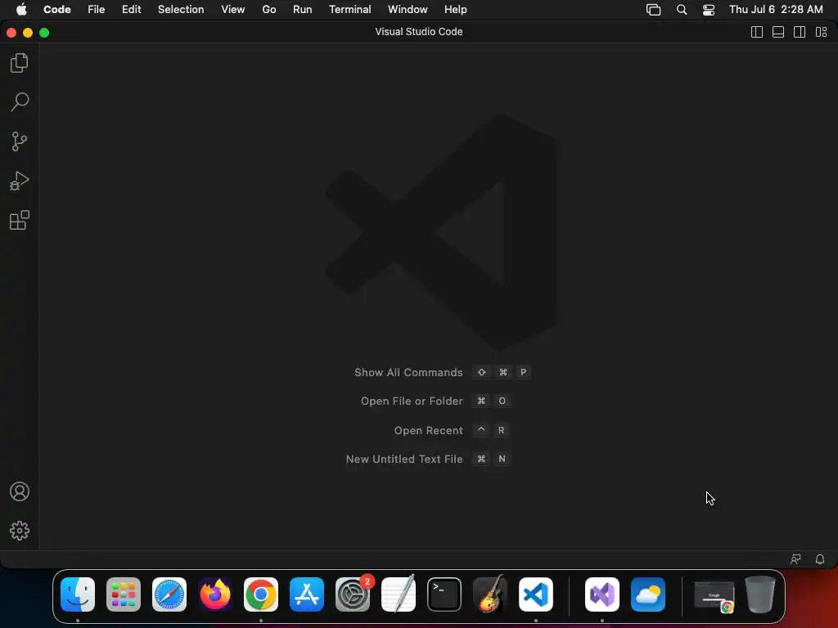Launch Safari from the Dock

point(169,594)
